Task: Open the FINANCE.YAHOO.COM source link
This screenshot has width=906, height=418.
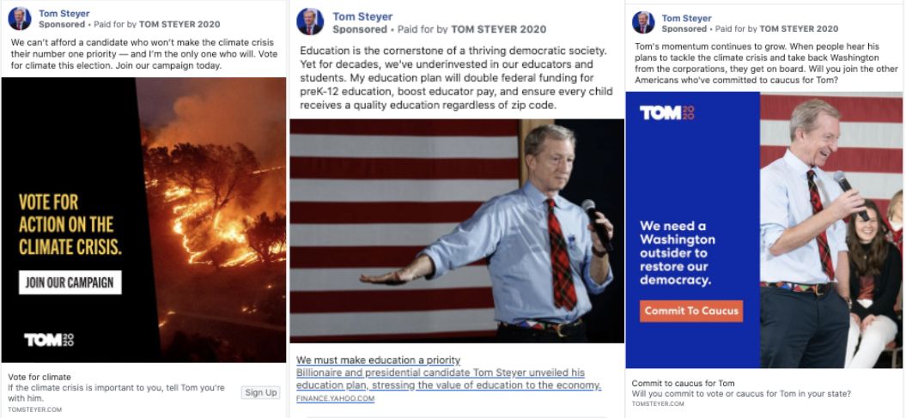Action: [335, 398]
